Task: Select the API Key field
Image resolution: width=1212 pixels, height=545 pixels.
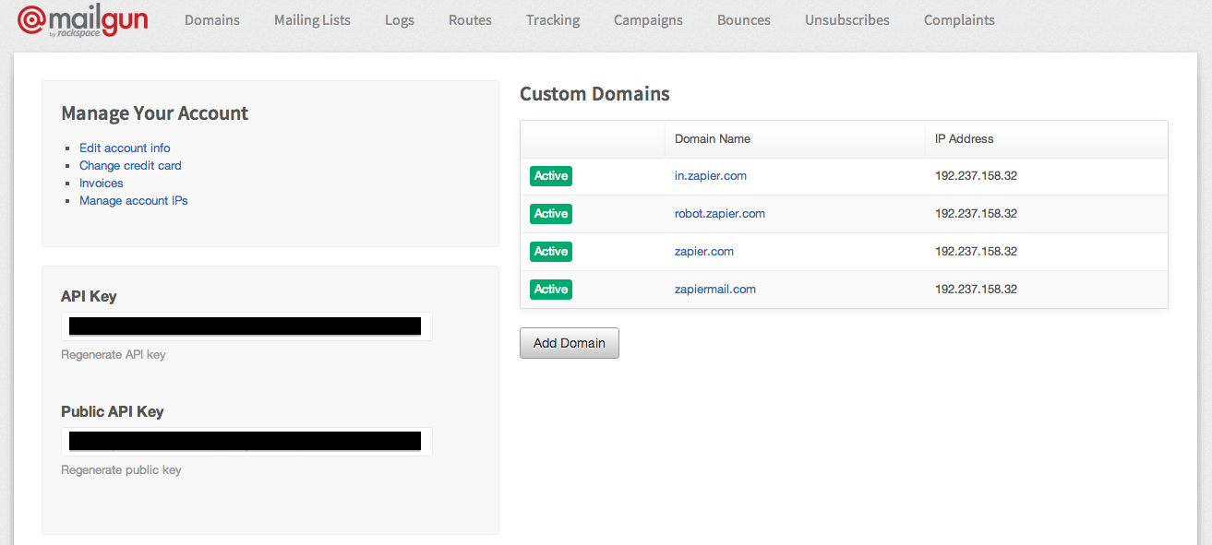Action: (246, 326)
